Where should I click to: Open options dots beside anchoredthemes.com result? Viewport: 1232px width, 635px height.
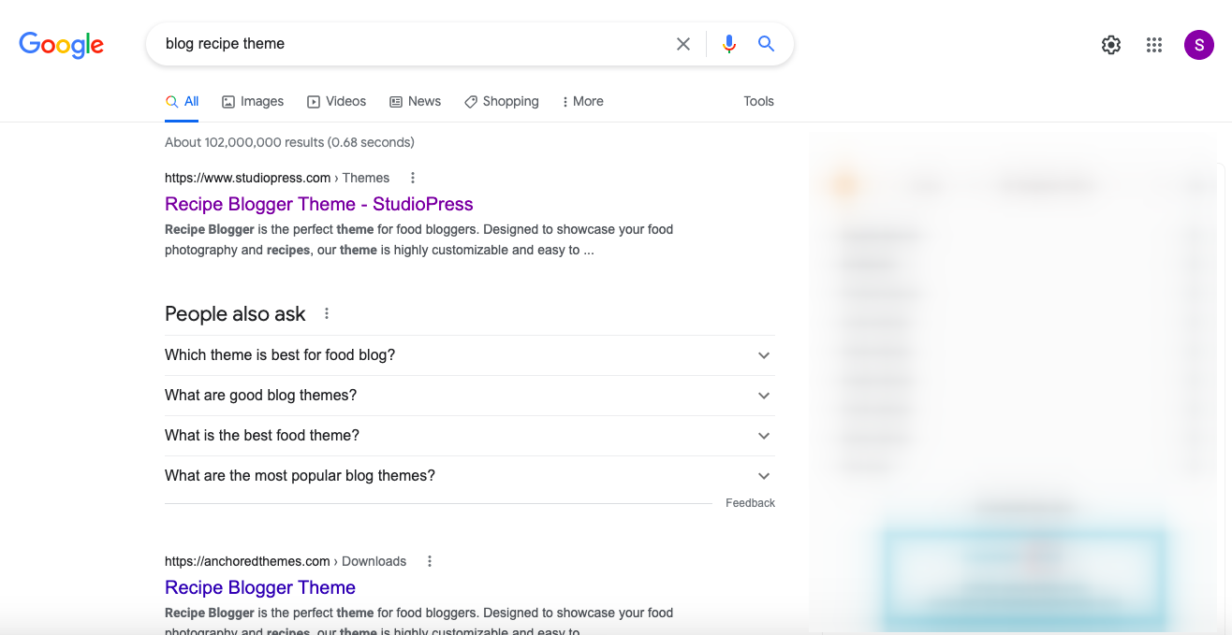click(430, 561)
